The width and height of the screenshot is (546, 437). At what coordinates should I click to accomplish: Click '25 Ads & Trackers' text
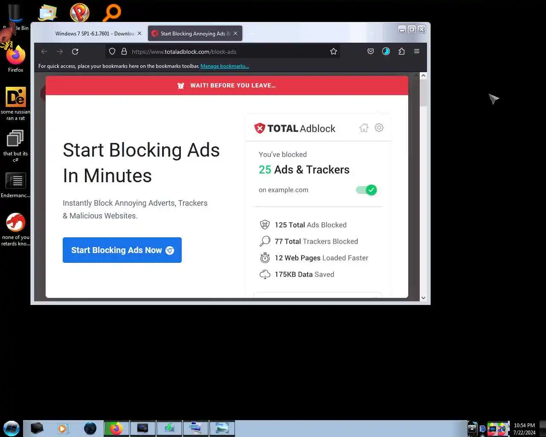pyautogui.click(x=304, y=170)
